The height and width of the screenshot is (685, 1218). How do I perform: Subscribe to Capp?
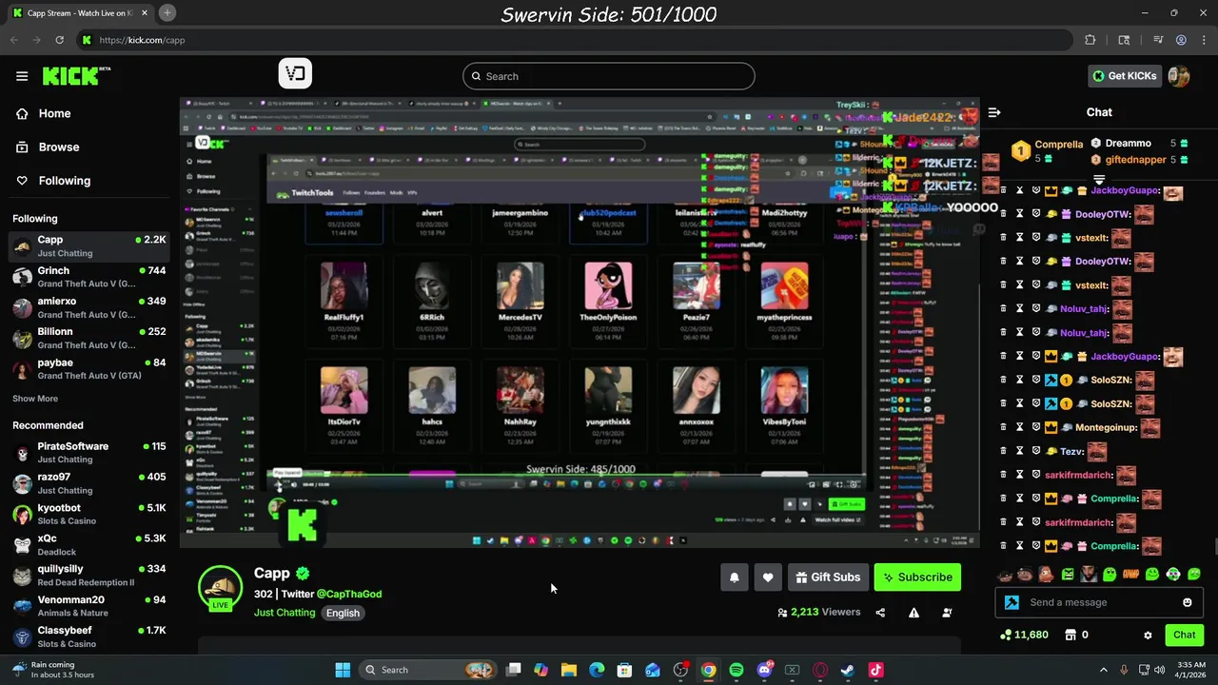[x=917, y=577]
